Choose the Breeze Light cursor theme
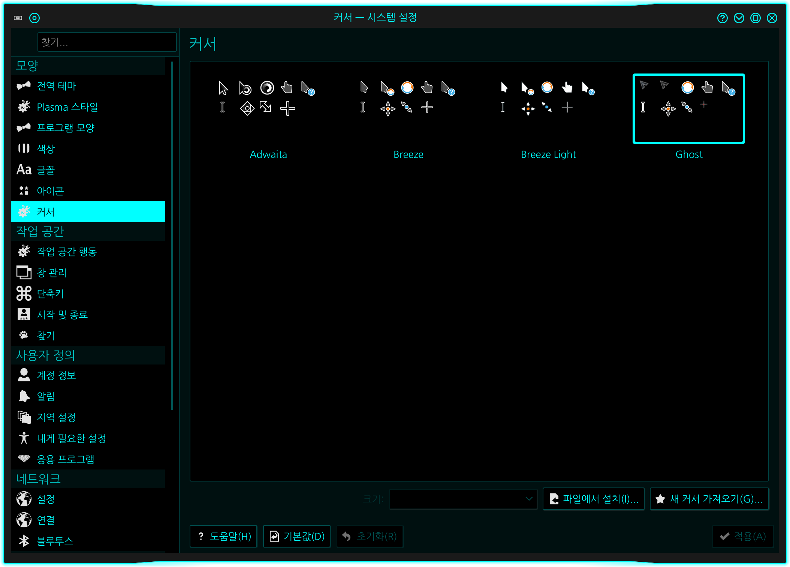This screenshot has width=790, height=567. [548, 112]
